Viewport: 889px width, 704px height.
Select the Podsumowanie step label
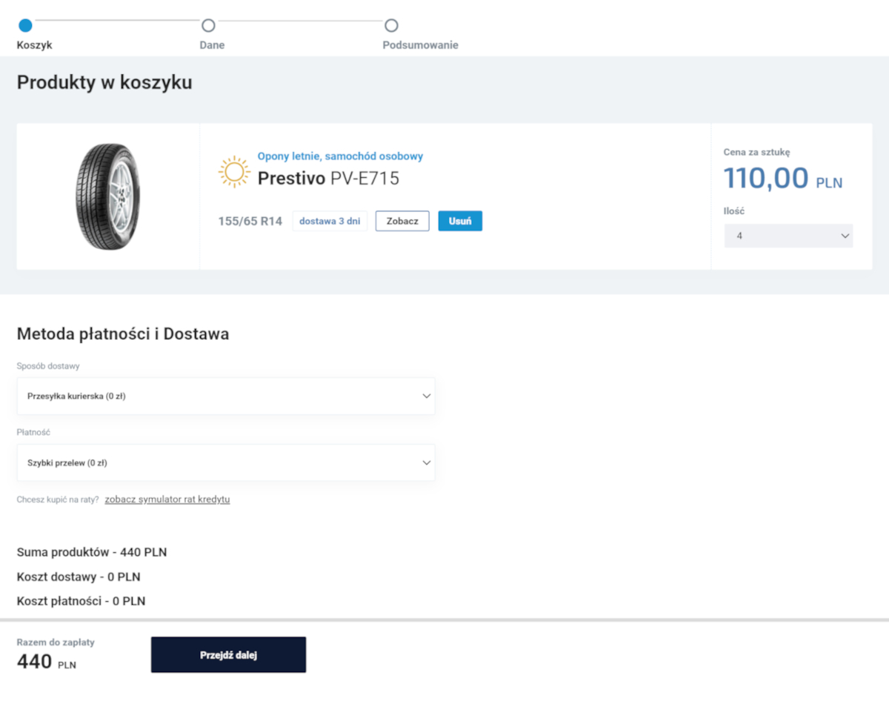420,45
